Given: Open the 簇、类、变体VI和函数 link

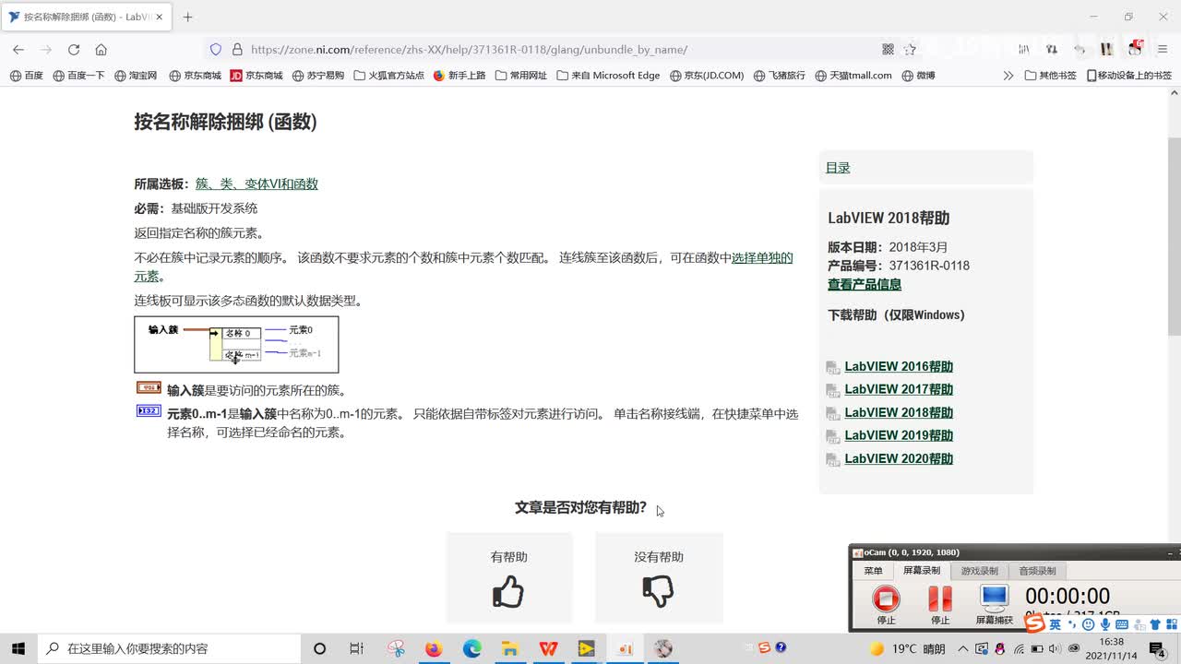Looking at the screenshot, I should click(256, 184).
